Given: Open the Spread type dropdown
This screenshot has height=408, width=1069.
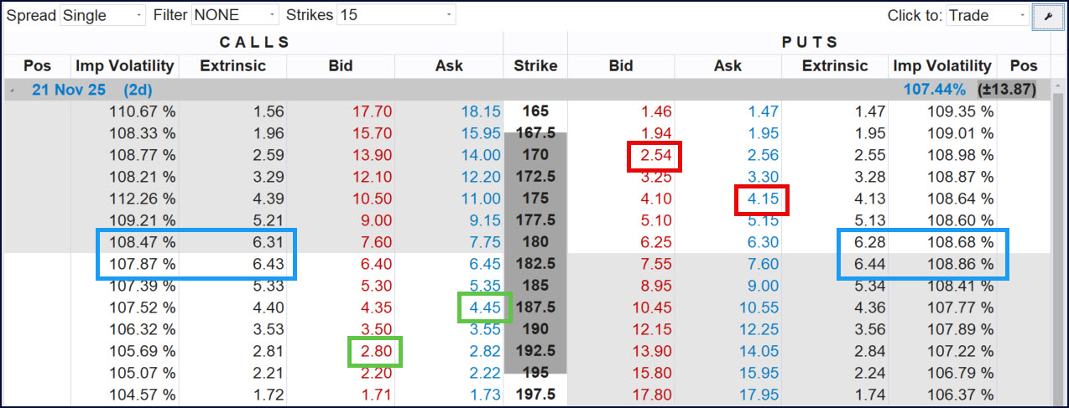Looking at the screenshot, I should tap(103, 15).
